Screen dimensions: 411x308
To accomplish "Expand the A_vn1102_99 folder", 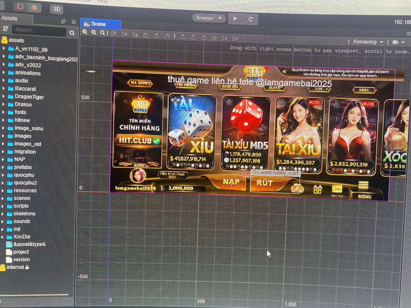I will (x=4, y=48).
